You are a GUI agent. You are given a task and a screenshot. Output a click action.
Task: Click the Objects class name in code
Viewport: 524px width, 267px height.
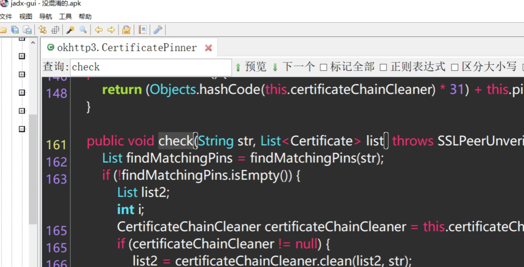[173, 90]
